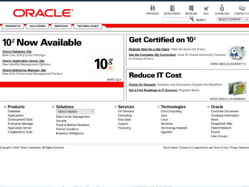Screen dimensions: 249x187
Task: Open Java under Technologies
Action: coord(164,116)
